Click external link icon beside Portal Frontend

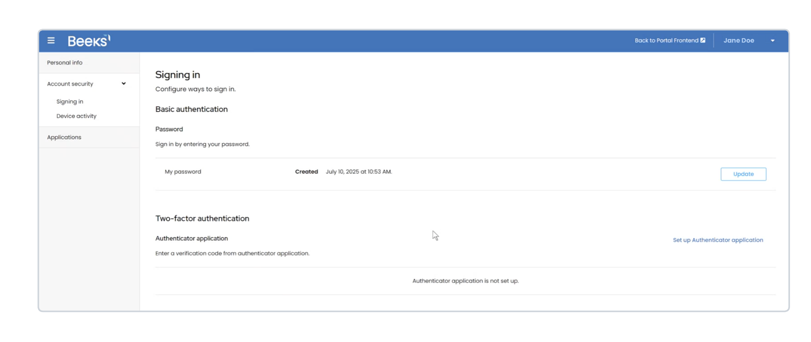coord(703,40)
